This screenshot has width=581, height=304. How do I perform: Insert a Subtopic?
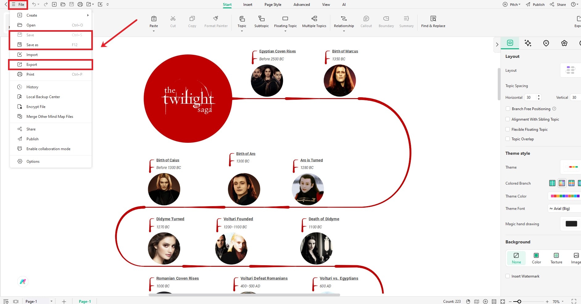point(262,22)
